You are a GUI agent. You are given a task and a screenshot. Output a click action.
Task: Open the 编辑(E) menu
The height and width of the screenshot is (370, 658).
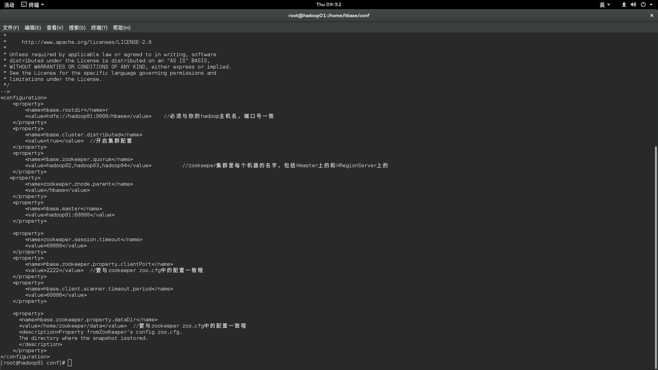33,28
